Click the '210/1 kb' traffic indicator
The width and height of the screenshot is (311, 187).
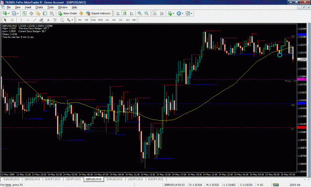tap(295, 185)
